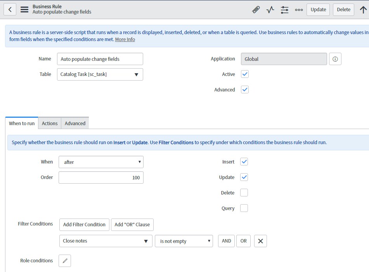This screenshot has height=272, width=369.
Task: Click the up arrow previous record icon
Action: pos(363,10)
